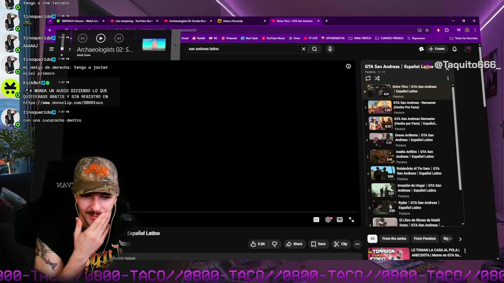This screenshot has height=283, width=504.
Task: Show video info card icon
Action: 348,66
